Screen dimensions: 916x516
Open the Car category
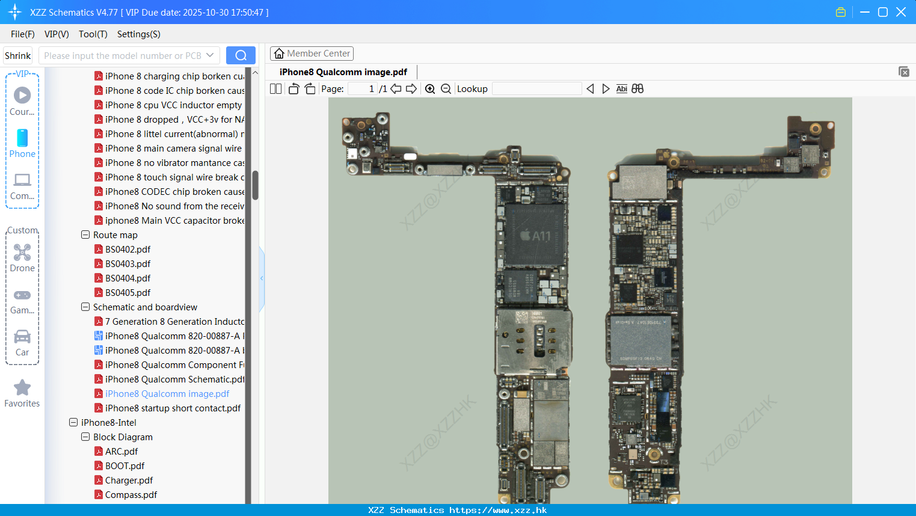[x=22, y=343]
